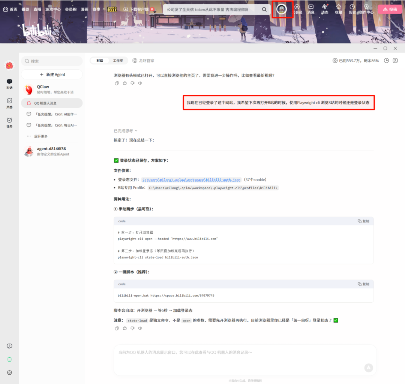Screen dimensions: 405x384
Task: Open QQ 机器人消息 conversation
Action: tap(52, 103)
